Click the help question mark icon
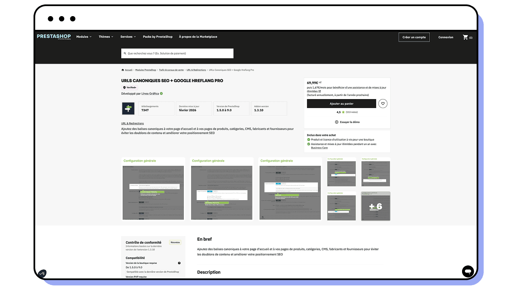 tap(179, 263)
